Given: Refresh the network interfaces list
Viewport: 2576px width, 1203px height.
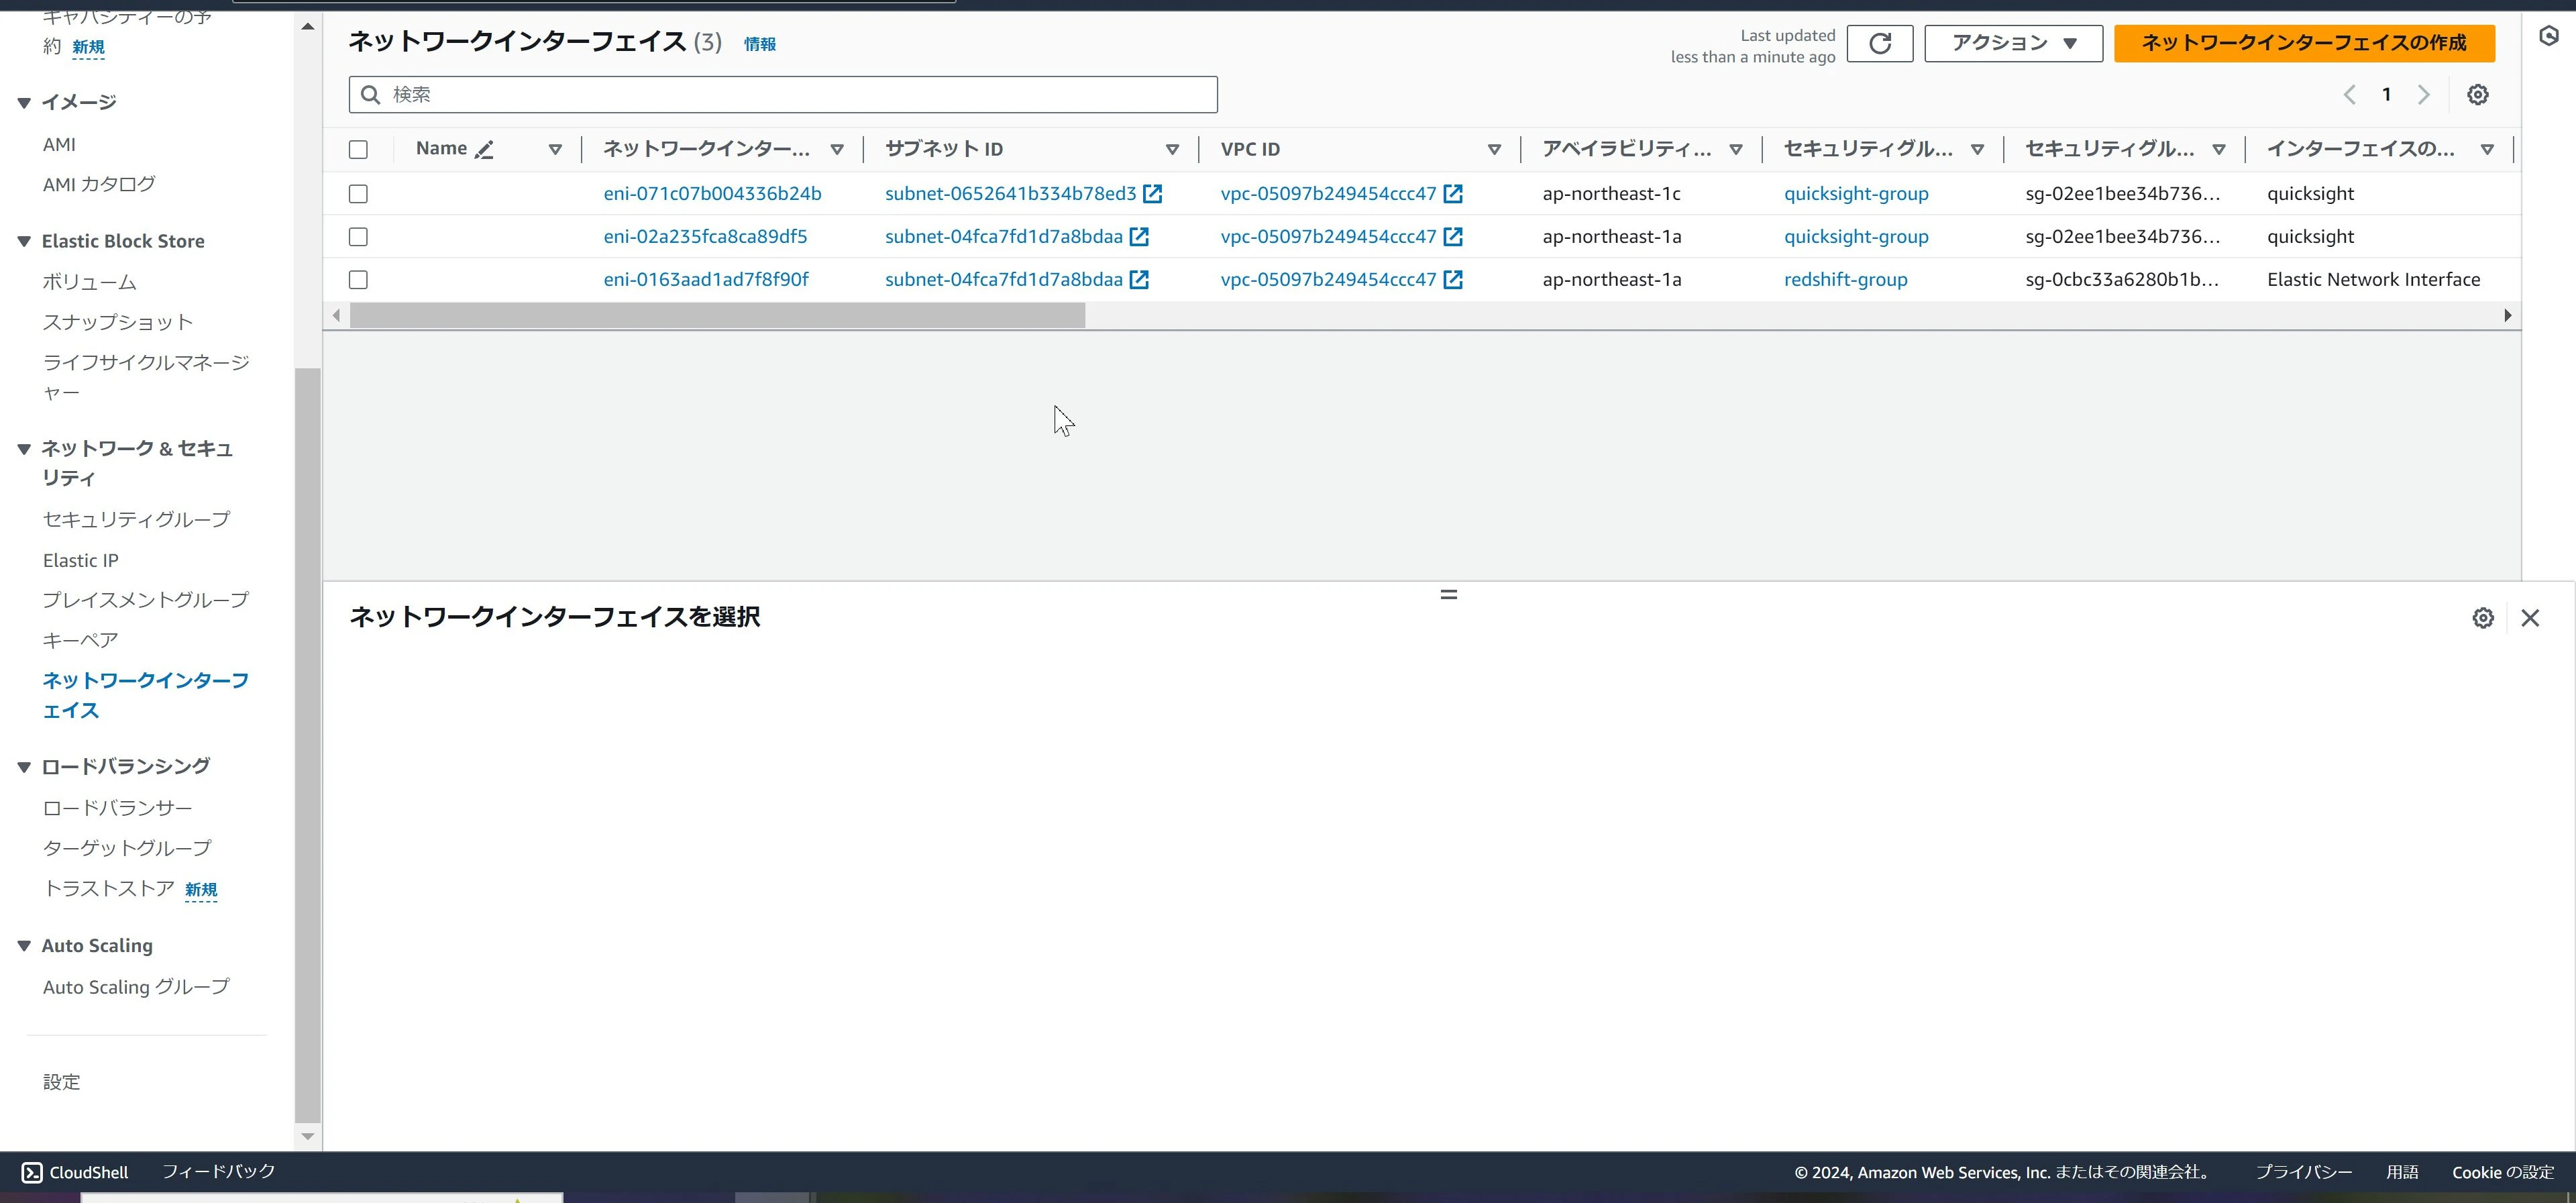Looking at the screenshot, I should coord(1880,44).
